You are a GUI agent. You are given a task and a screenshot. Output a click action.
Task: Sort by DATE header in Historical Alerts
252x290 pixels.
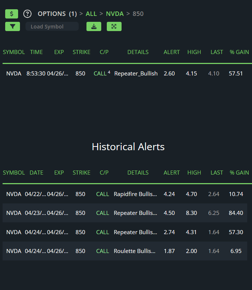pyautogui.click(x=36, y=173)
